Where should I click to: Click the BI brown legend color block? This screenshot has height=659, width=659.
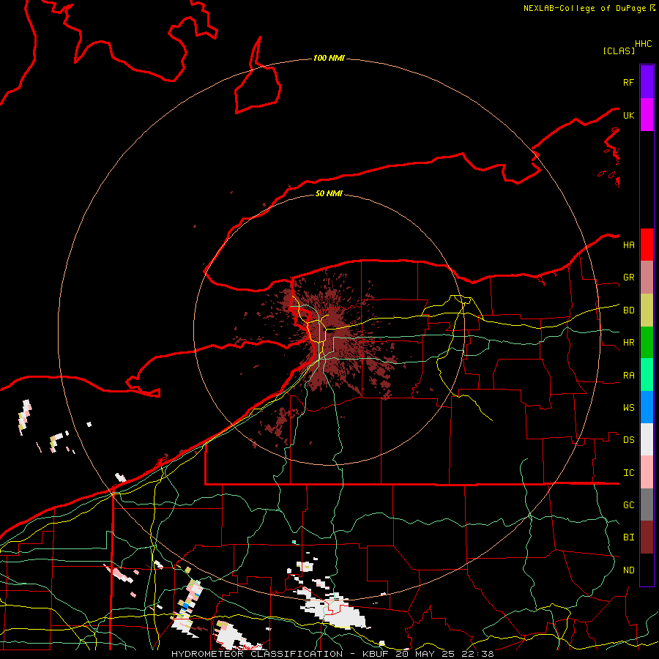click(647, 537)
